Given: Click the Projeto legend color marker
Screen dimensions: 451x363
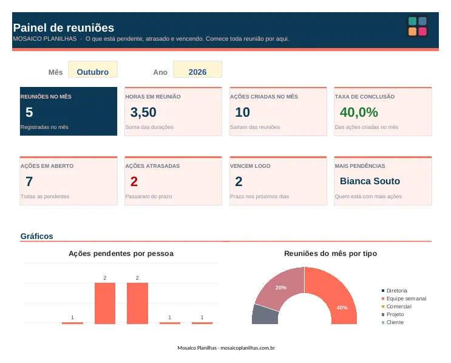Looking at the screenshot, I should [383, 314].
